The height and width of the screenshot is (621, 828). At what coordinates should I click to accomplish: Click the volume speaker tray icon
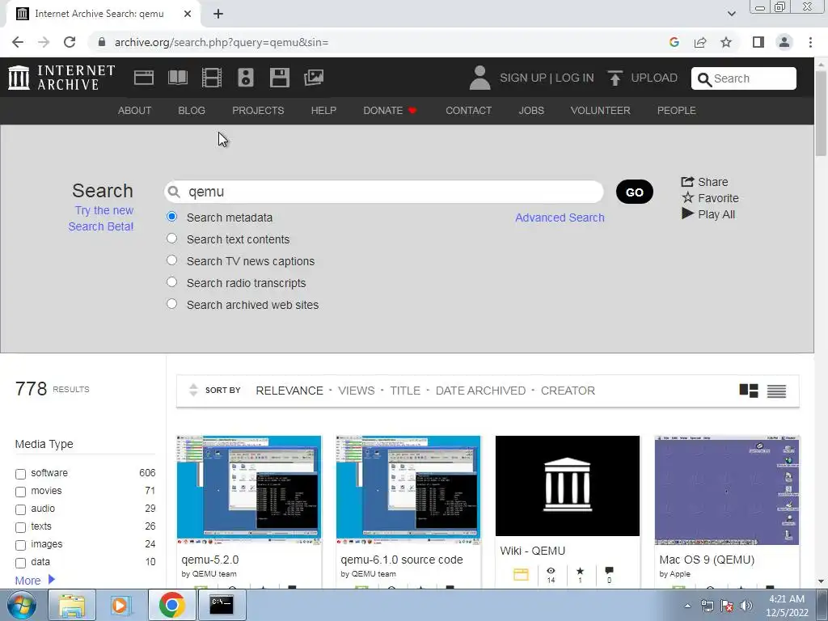pos(746,606)
